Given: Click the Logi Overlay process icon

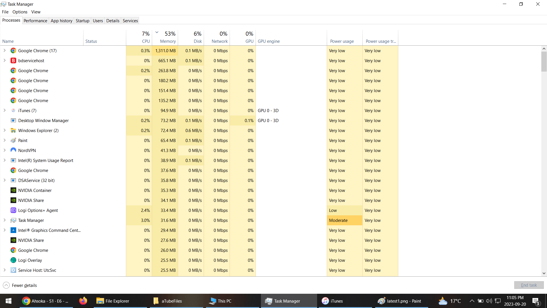Looking at the screenshot, I should point(13,260).
